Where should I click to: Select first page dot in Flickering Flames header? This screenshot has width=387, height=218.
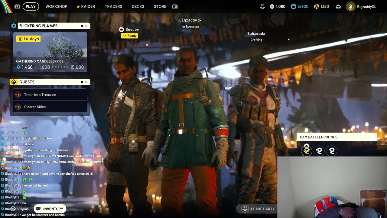point(82,26)
